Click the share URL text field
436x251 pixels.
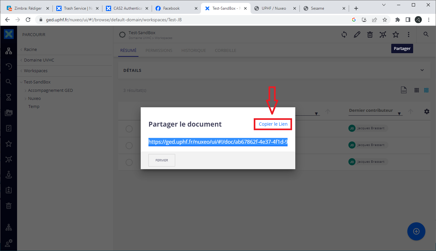(218, 142)
